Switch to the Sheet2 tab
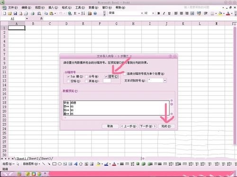The width and height of the screenshot is (237, 177). 34,159
